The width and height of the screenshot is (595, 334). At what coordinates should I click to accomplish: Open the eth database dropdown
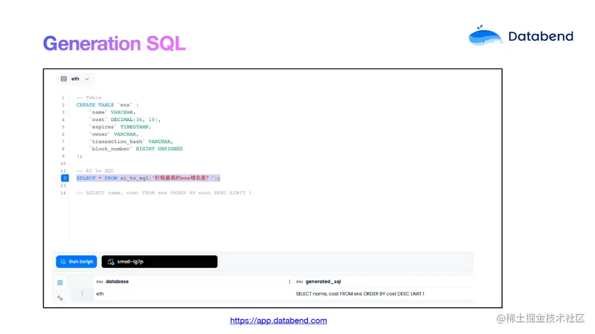[75, 79]
